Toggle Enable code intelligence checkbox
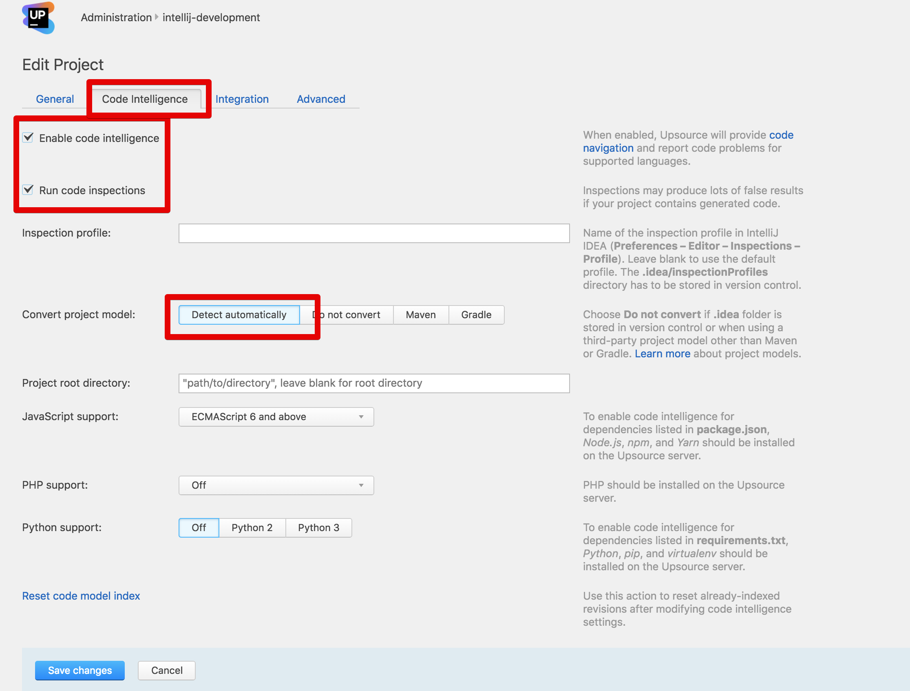The width and height of the screenshot is (910, 691). pos(28,137)
